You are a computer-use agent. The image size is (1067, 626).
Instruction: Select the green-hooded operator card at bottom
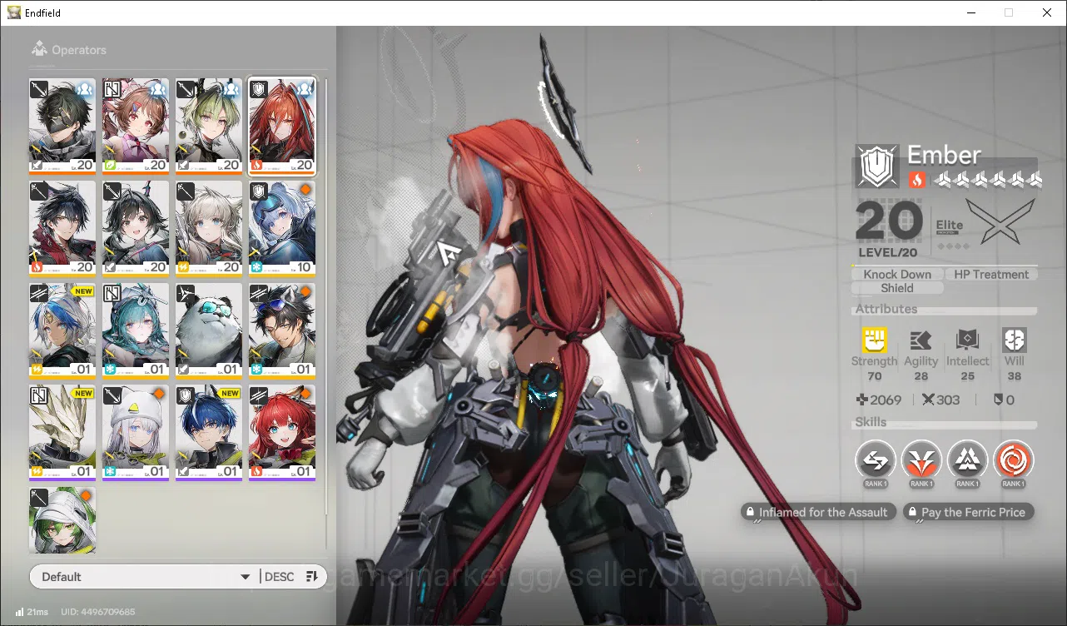pos(62,521)
